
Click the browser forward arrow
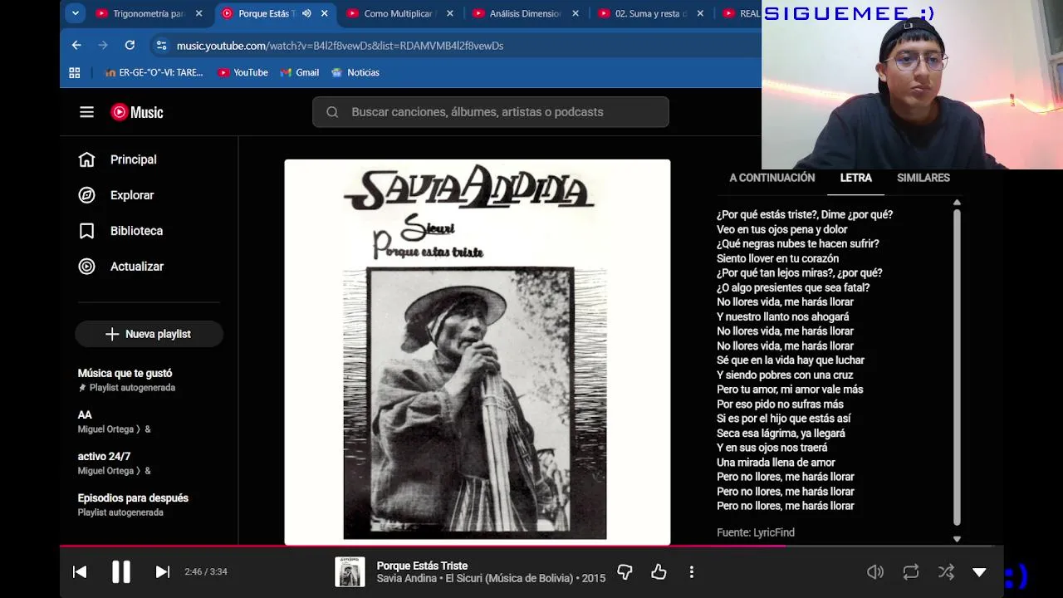pyautogui.click(x=103, y=46)
